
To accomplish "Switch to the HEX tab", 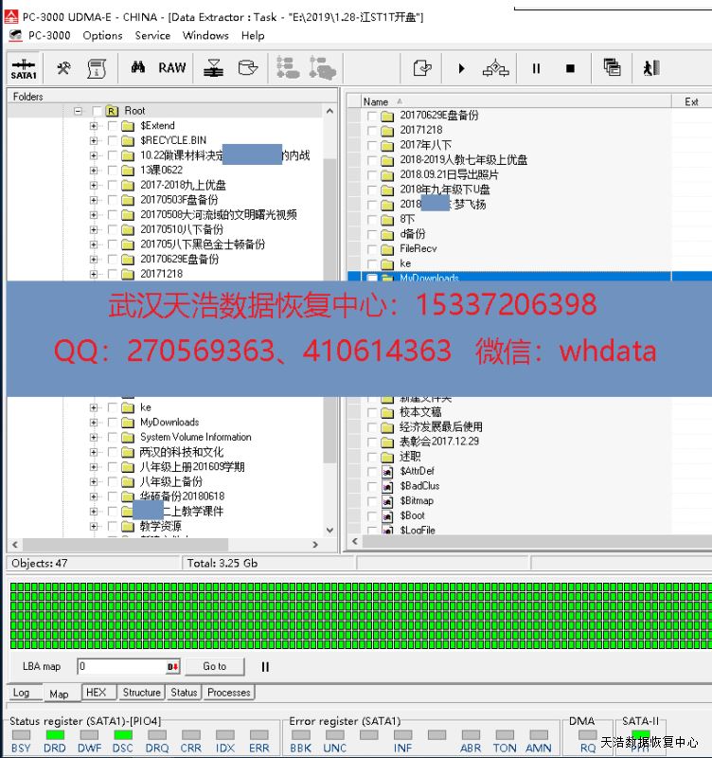I will pyautogui.click(x=97, y=693).
